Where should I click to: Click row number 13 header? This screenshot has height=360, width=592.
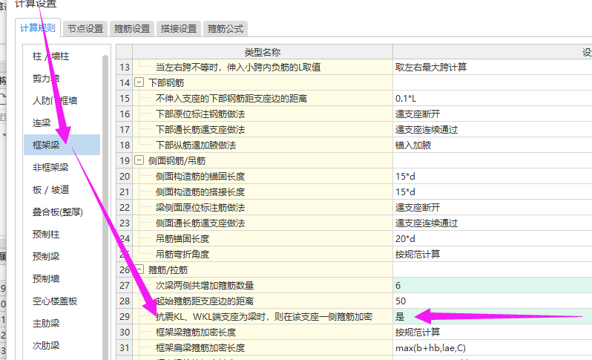click(124, 68)
